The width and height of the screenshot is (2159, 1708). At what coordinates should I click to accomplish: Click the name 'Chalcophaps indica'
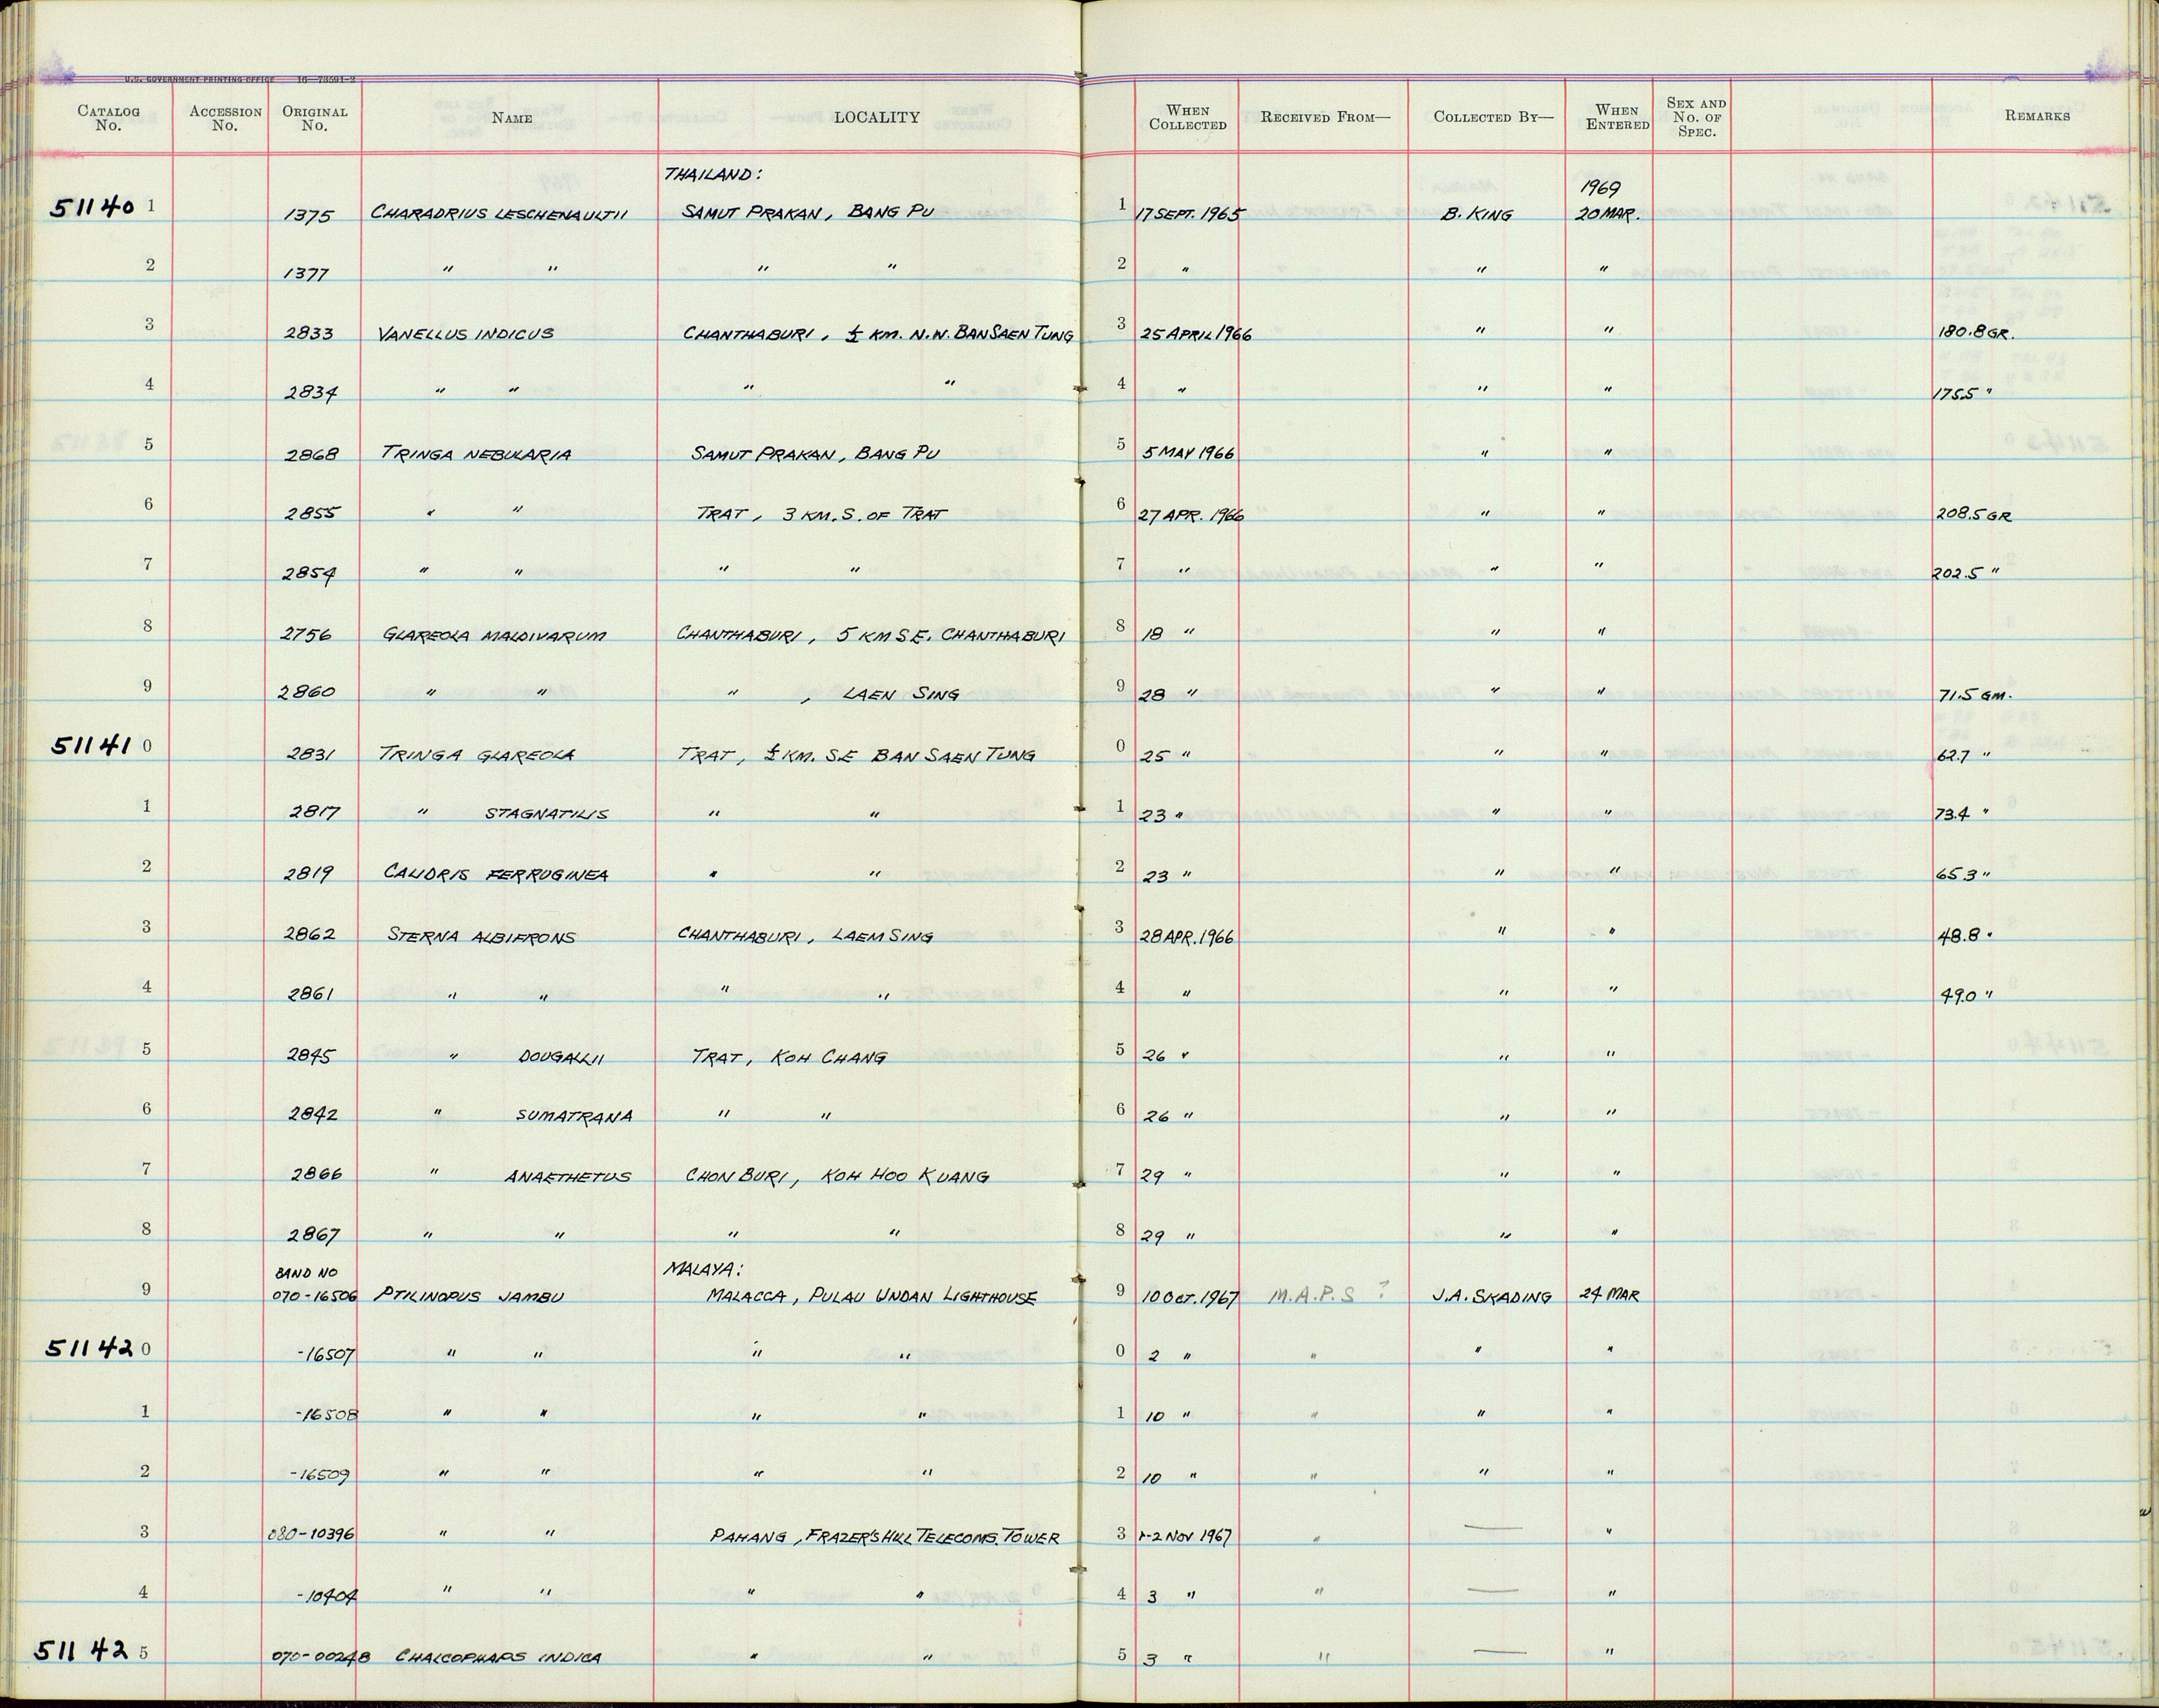[498, 1657]
